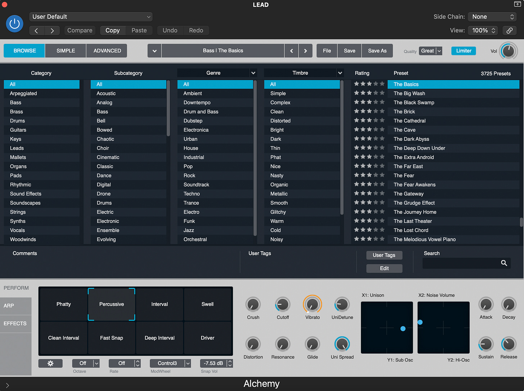Load previous preset with left arrow
The image size is (524, 391).
(292, 51)
